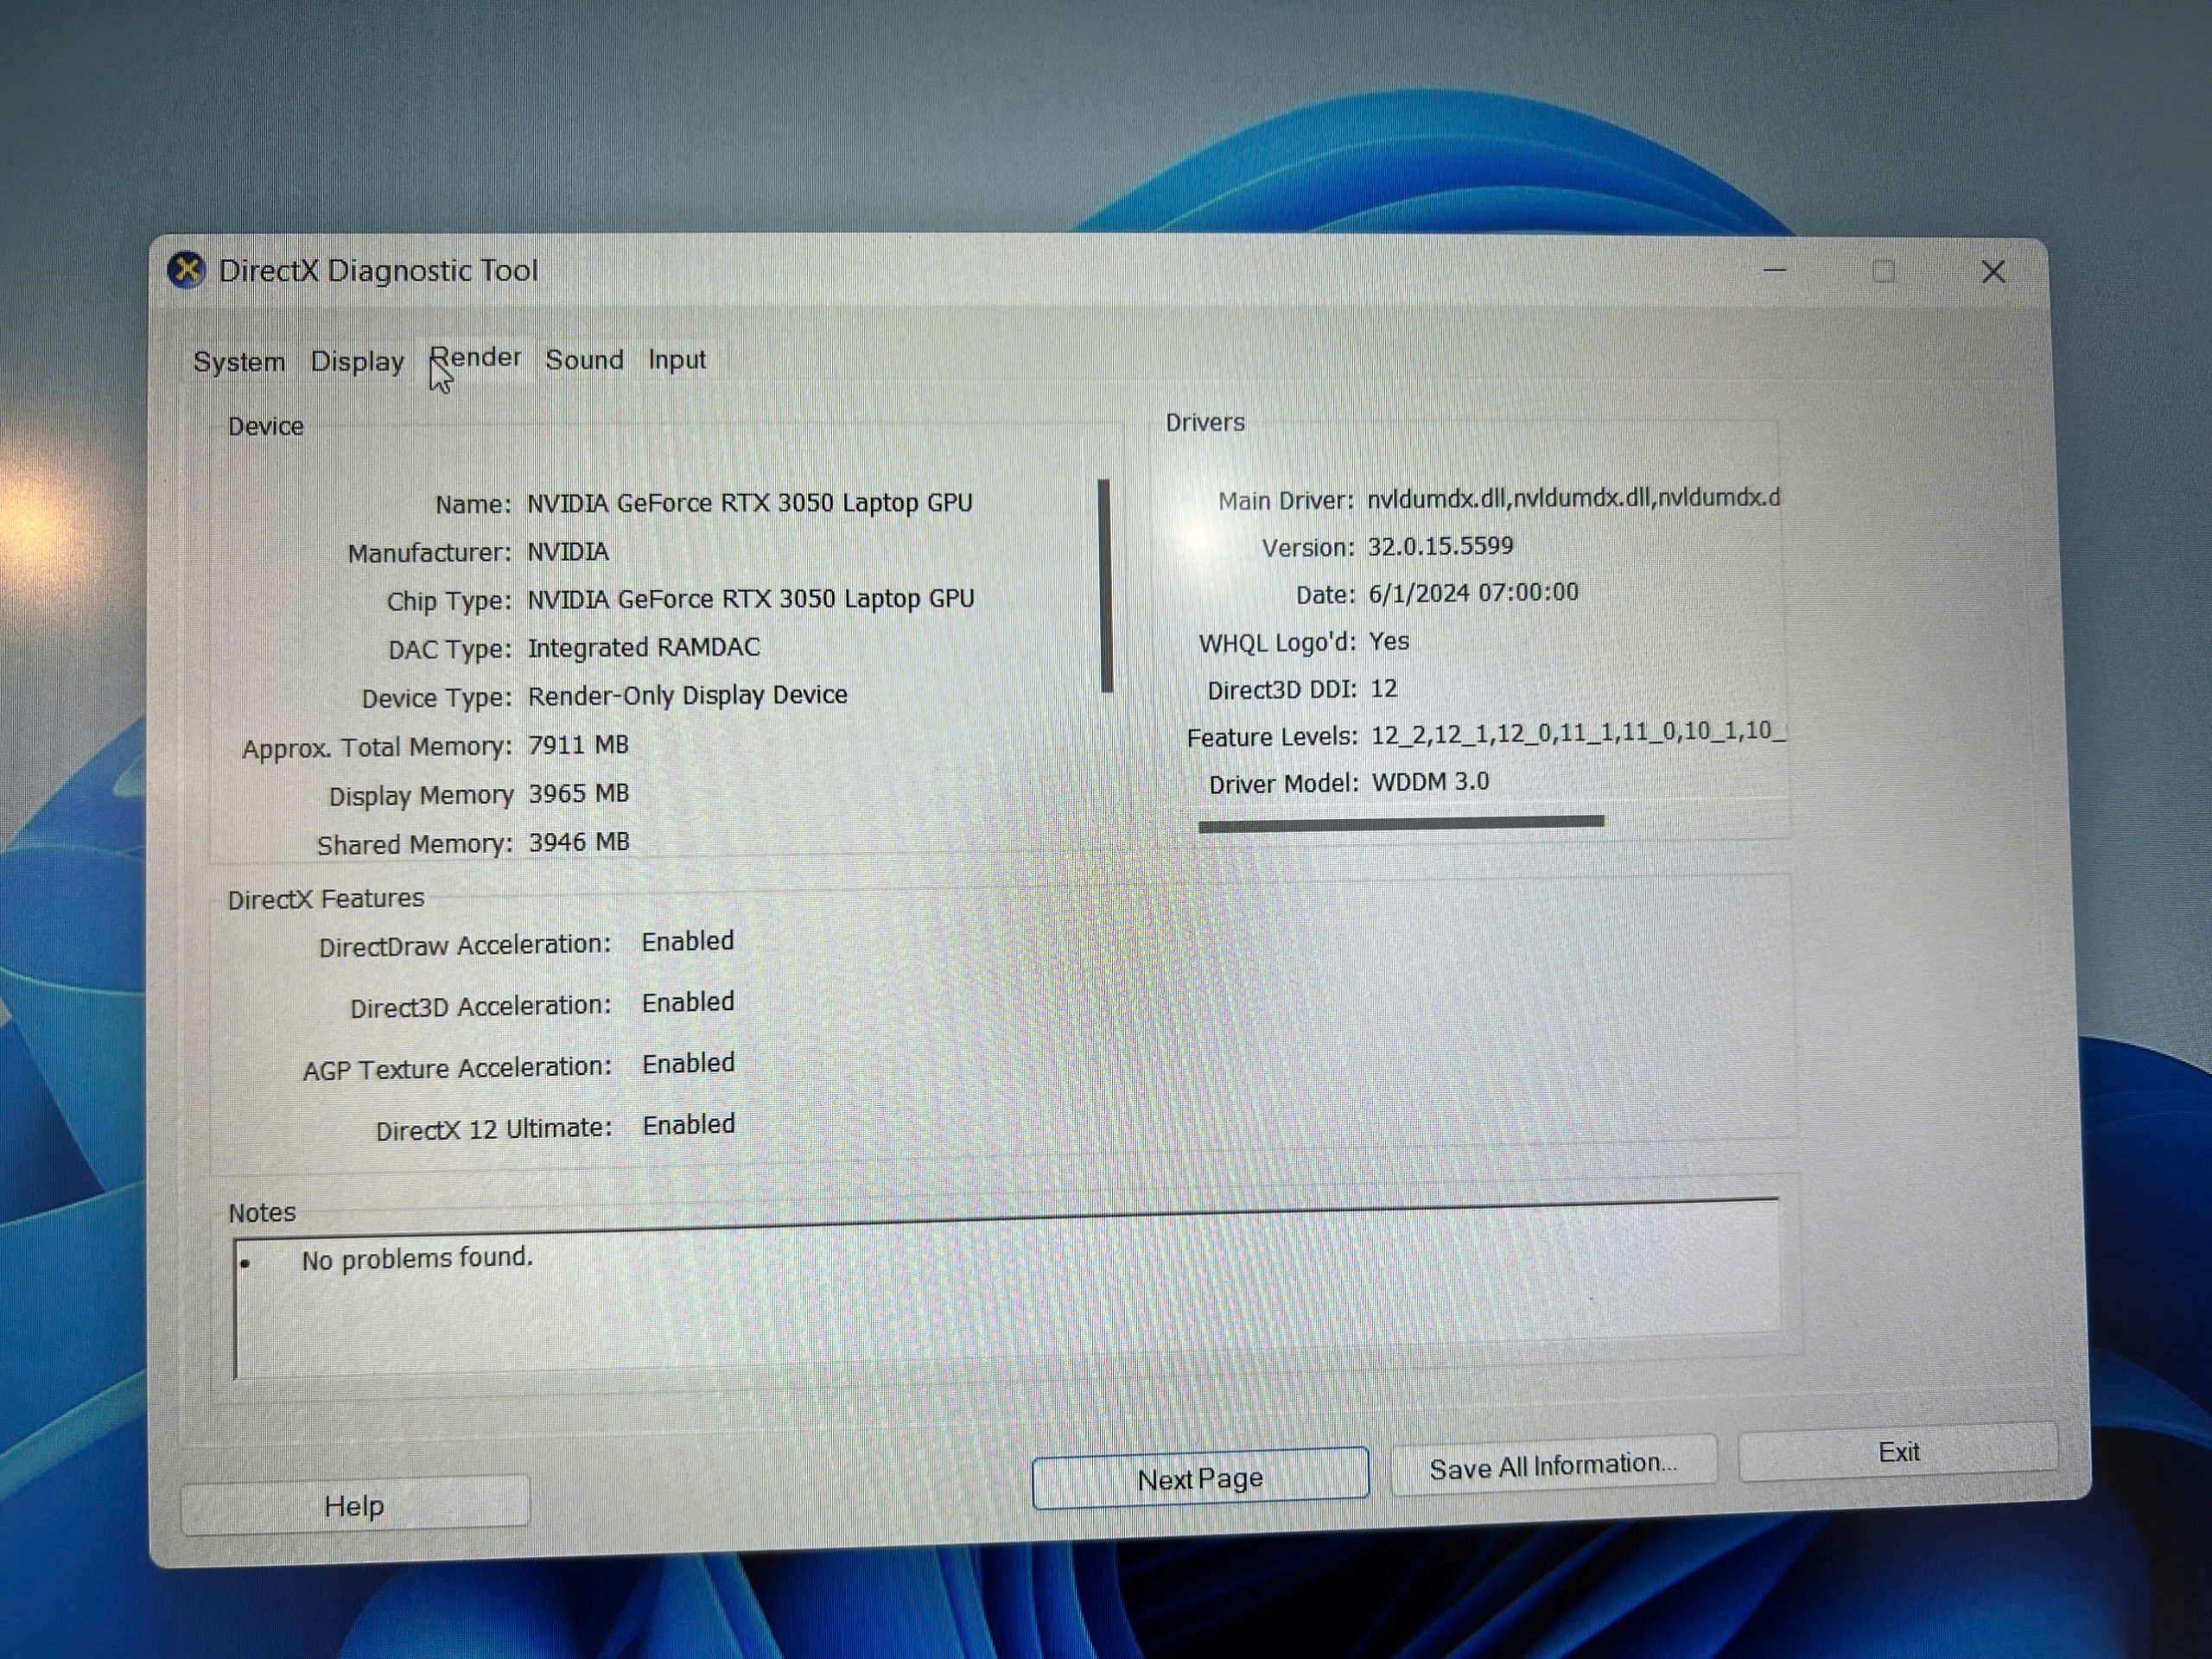Click the Chip Type value text
2212x1659 pixels.
pyautogui.click(x=751, y=598)
